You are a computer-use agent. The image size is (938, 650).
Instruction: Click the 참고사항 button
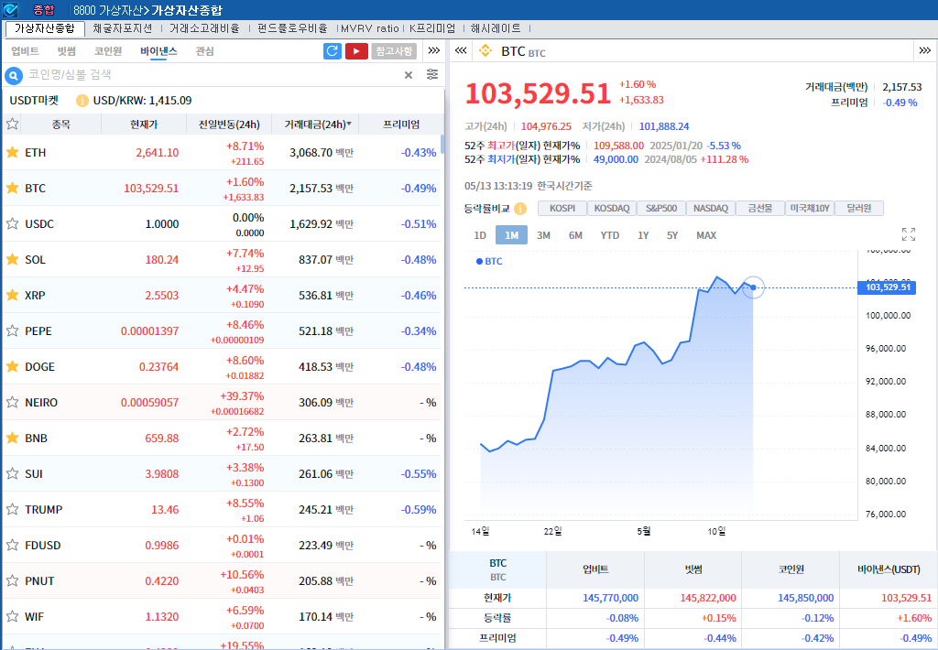coord(394,51)
